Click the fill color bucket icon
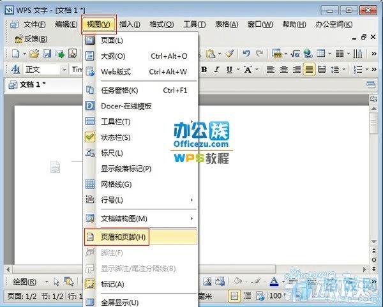 [x=237, y=281]
